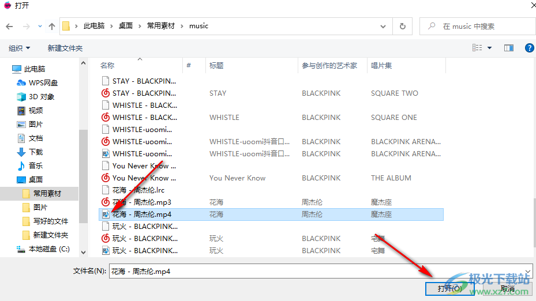Select blank 玩火 - BLACKPINK document icon
The height and width of the screenshot is (301, 536).
coord(106,227)
